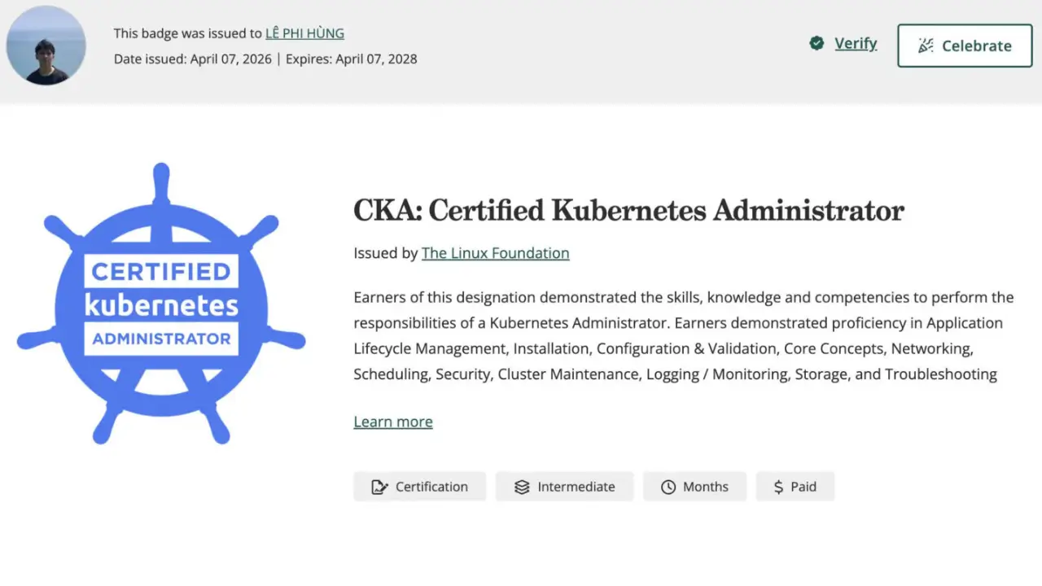Click the pencil icon on the Certification tag
Viewport: 1042px width, 586px height.
coord(379,487)
